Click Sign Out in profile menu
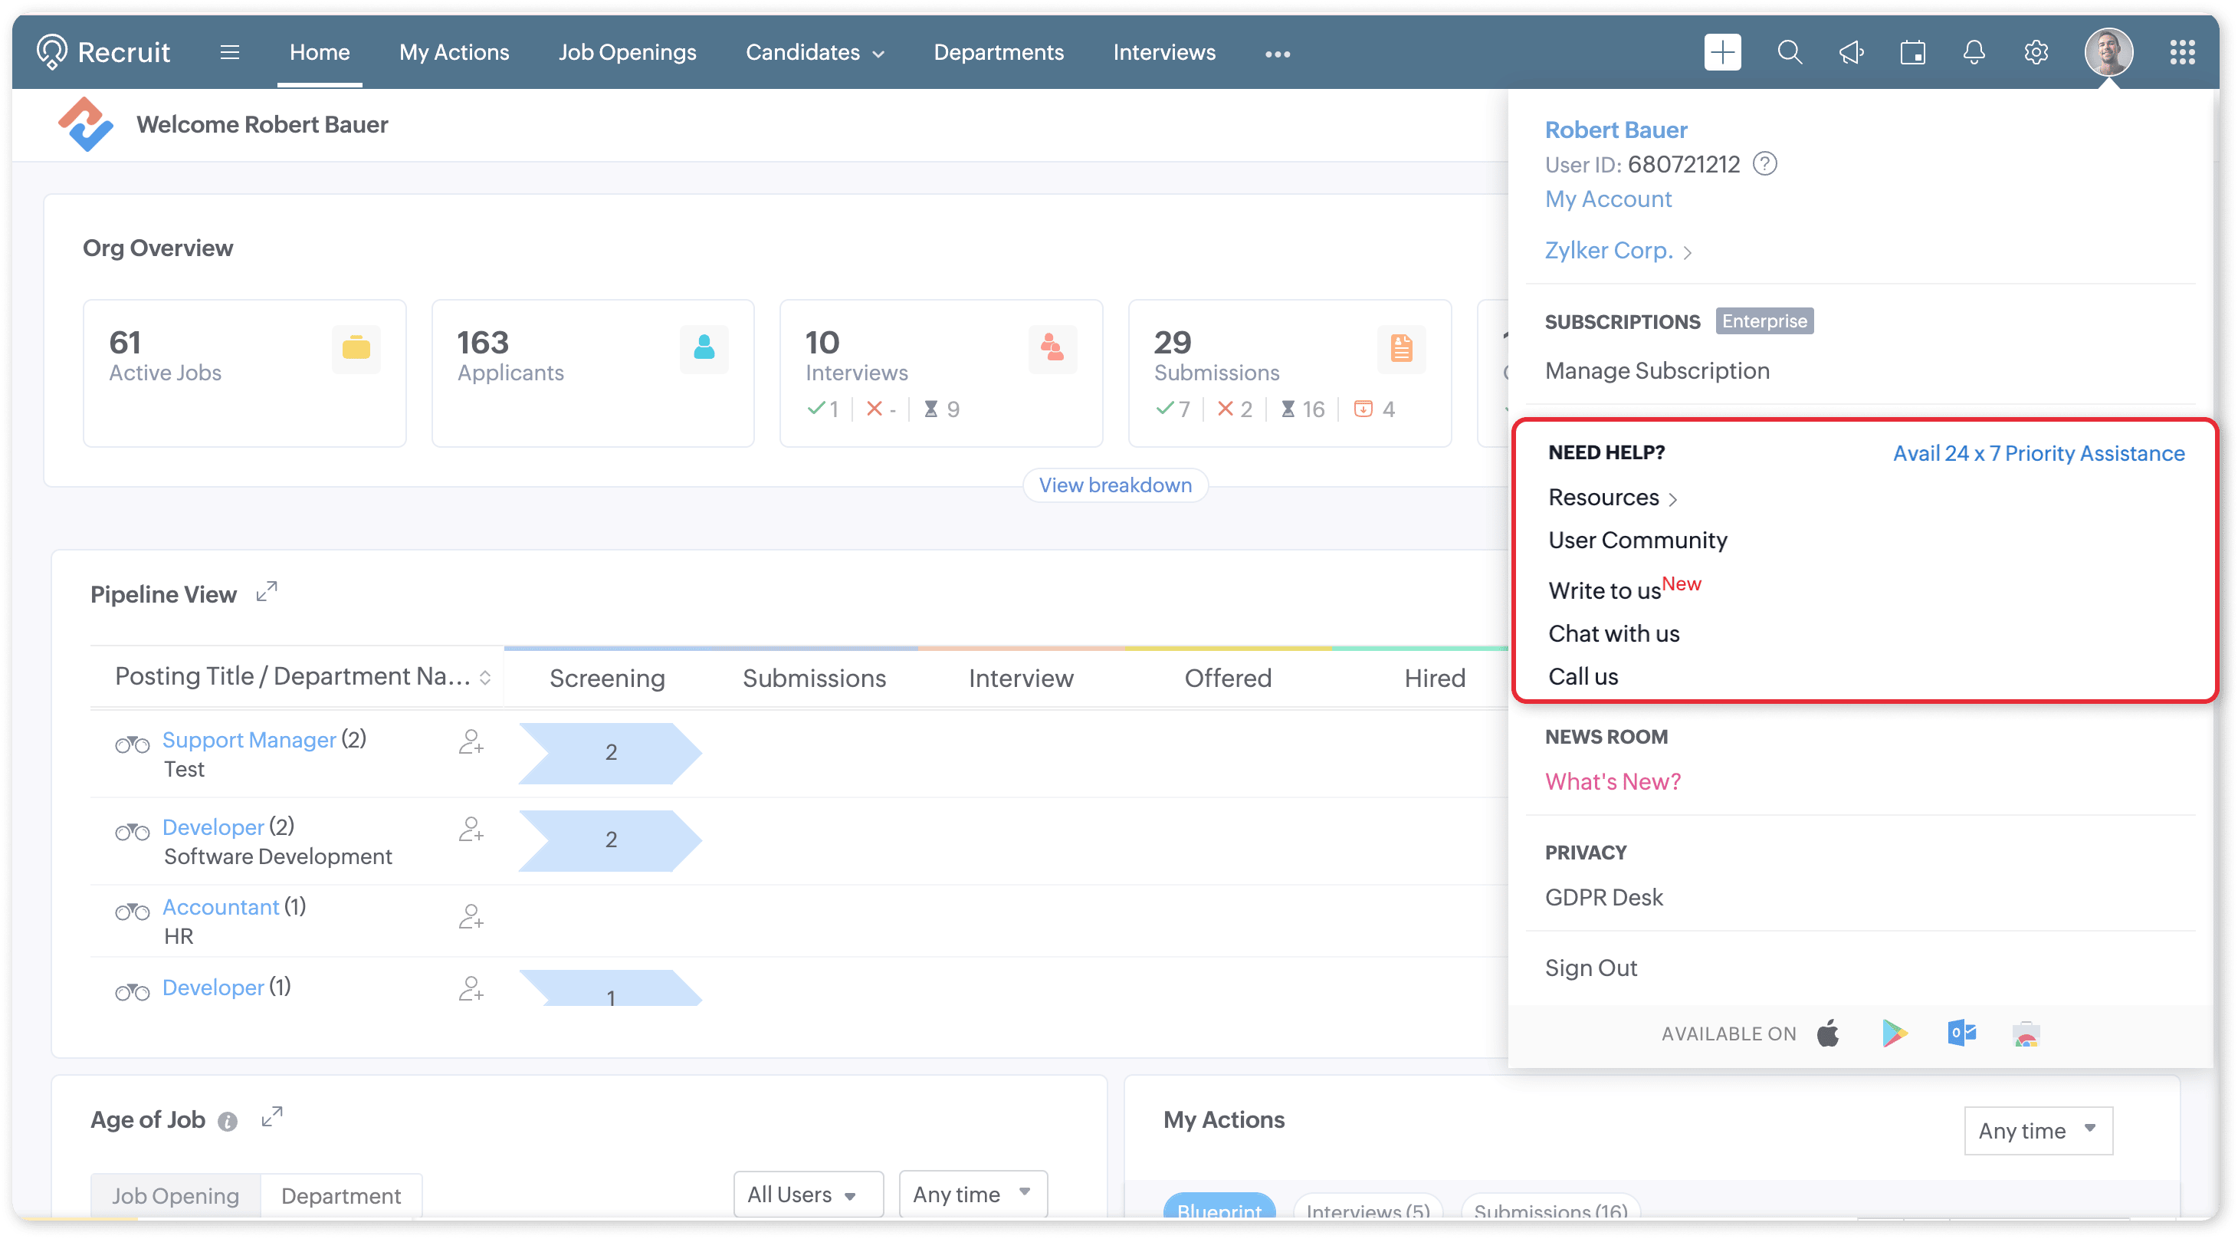 (x=1590, y=967)
